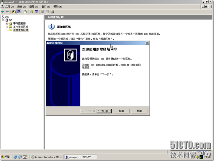Click the Refresh toolbar icon
Screen dimensions: 214x161
25,12
